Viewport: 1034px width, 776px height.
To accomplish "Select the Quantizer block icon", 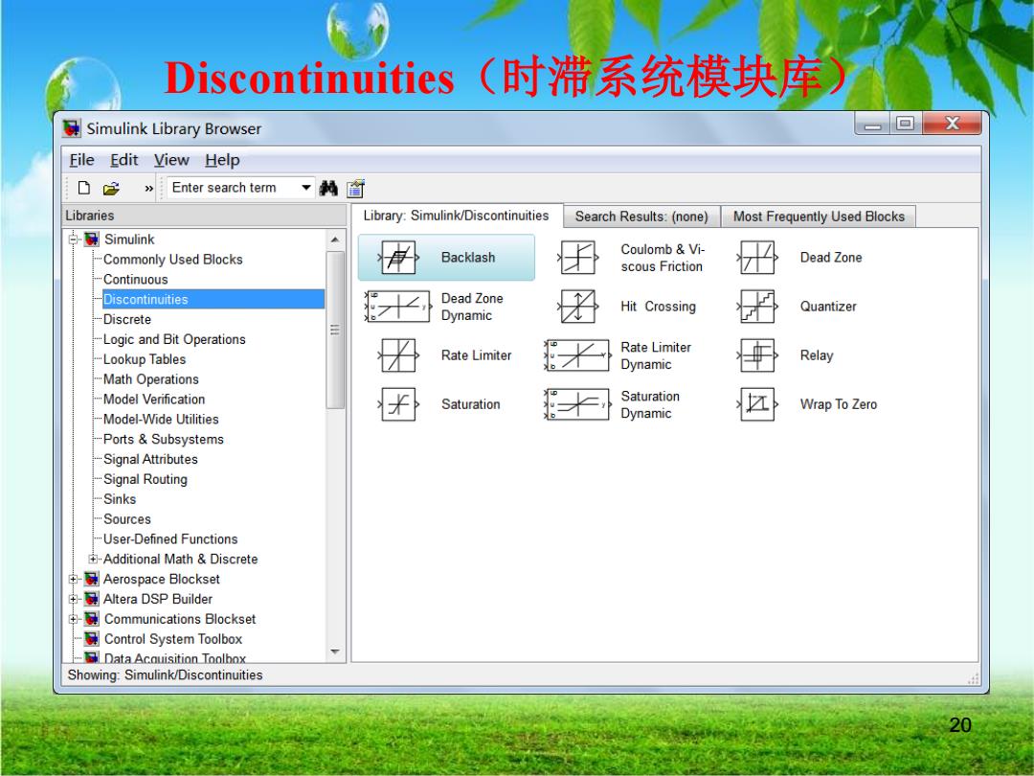I will [x=757, y=307].
